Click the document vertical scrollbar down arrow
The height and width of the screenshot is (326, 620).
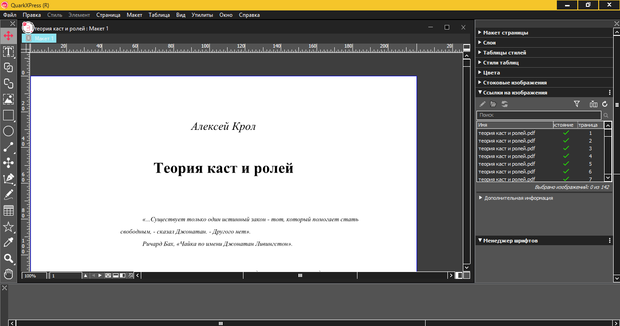click(x=466, y=267)
